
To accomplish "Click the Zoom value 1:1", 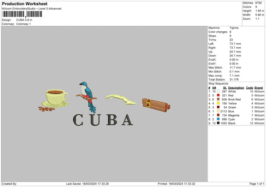I will [x=257, y=19].
